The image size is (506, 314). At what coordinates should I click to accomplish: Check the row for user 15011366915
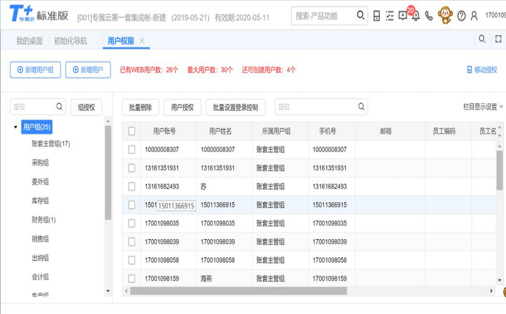click(132, 205)
